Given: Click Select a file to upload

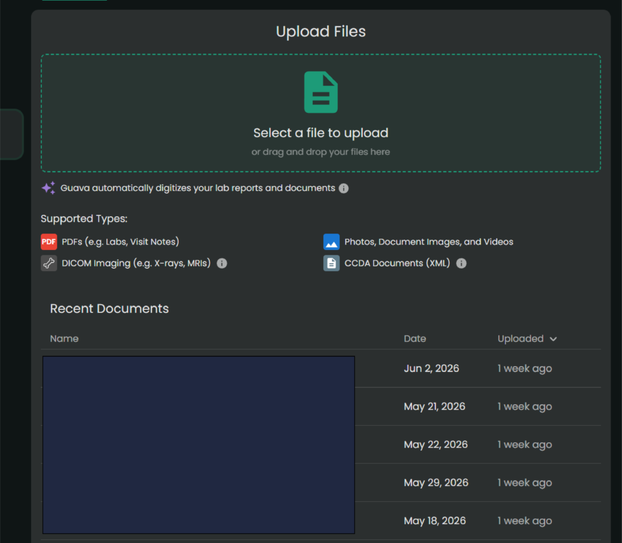Looking at the screenshot, I should tap(321, 133).
